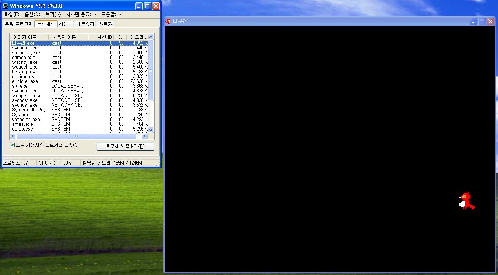Select the 프로세스 tab

click(46, 23)
